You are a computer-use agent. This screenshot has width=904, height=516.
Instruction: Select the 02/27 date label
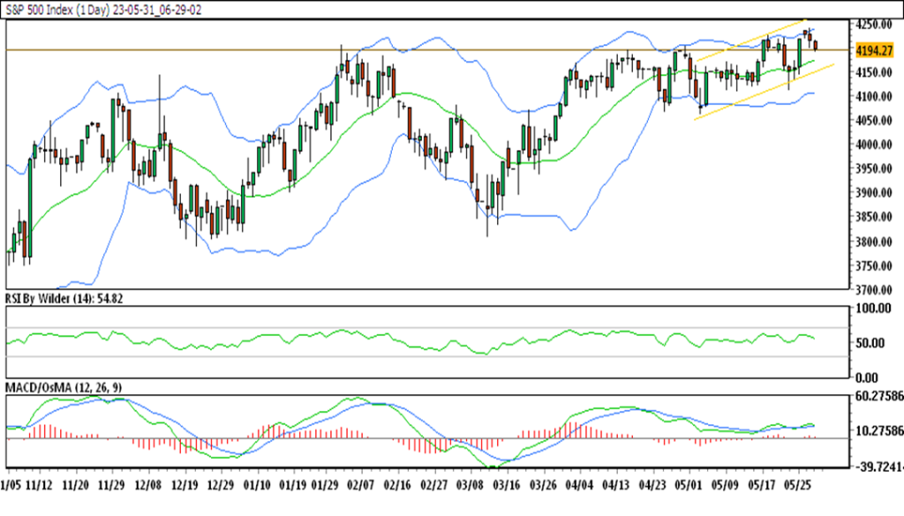point(433,485)
